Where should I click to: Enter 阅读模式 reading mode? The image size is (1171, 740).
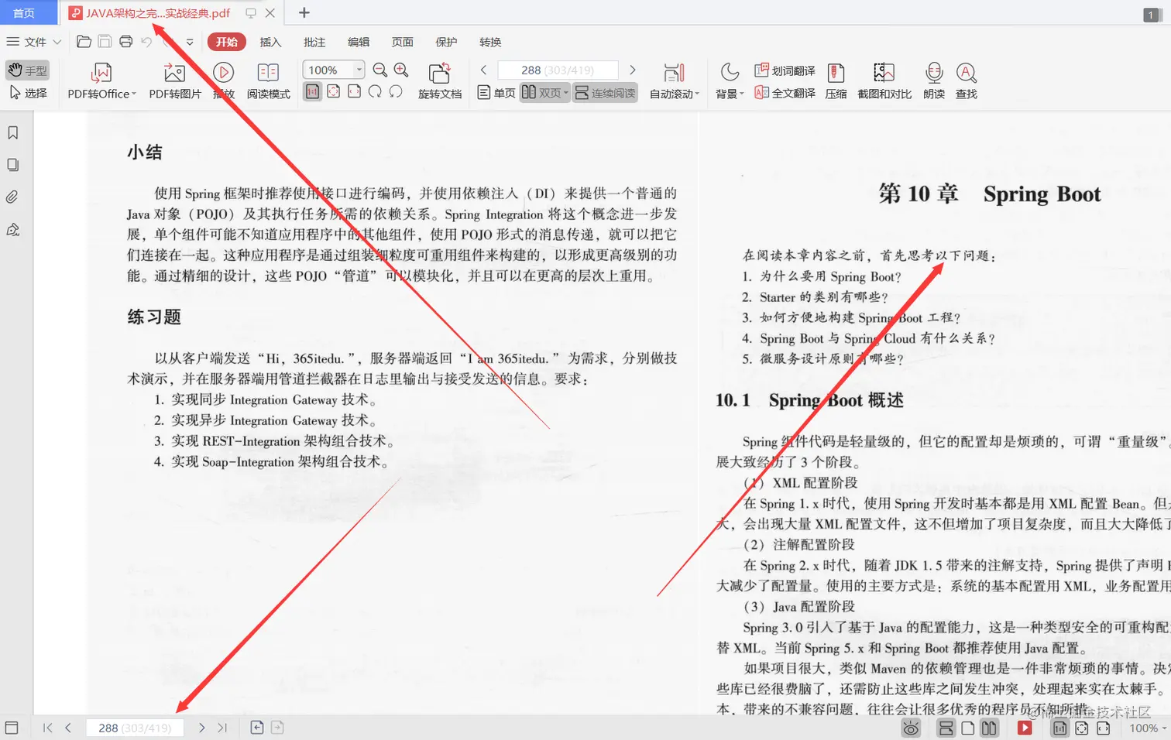pyautogui.click(x=268, y=81)
